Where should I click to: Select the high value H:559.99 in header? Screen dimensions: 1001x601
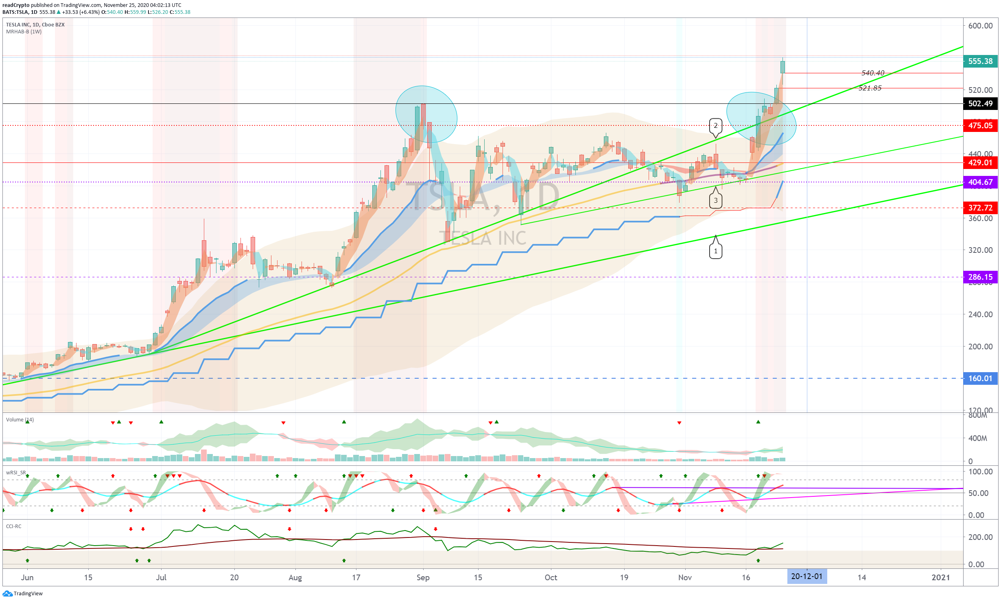(x=135, y=12)
